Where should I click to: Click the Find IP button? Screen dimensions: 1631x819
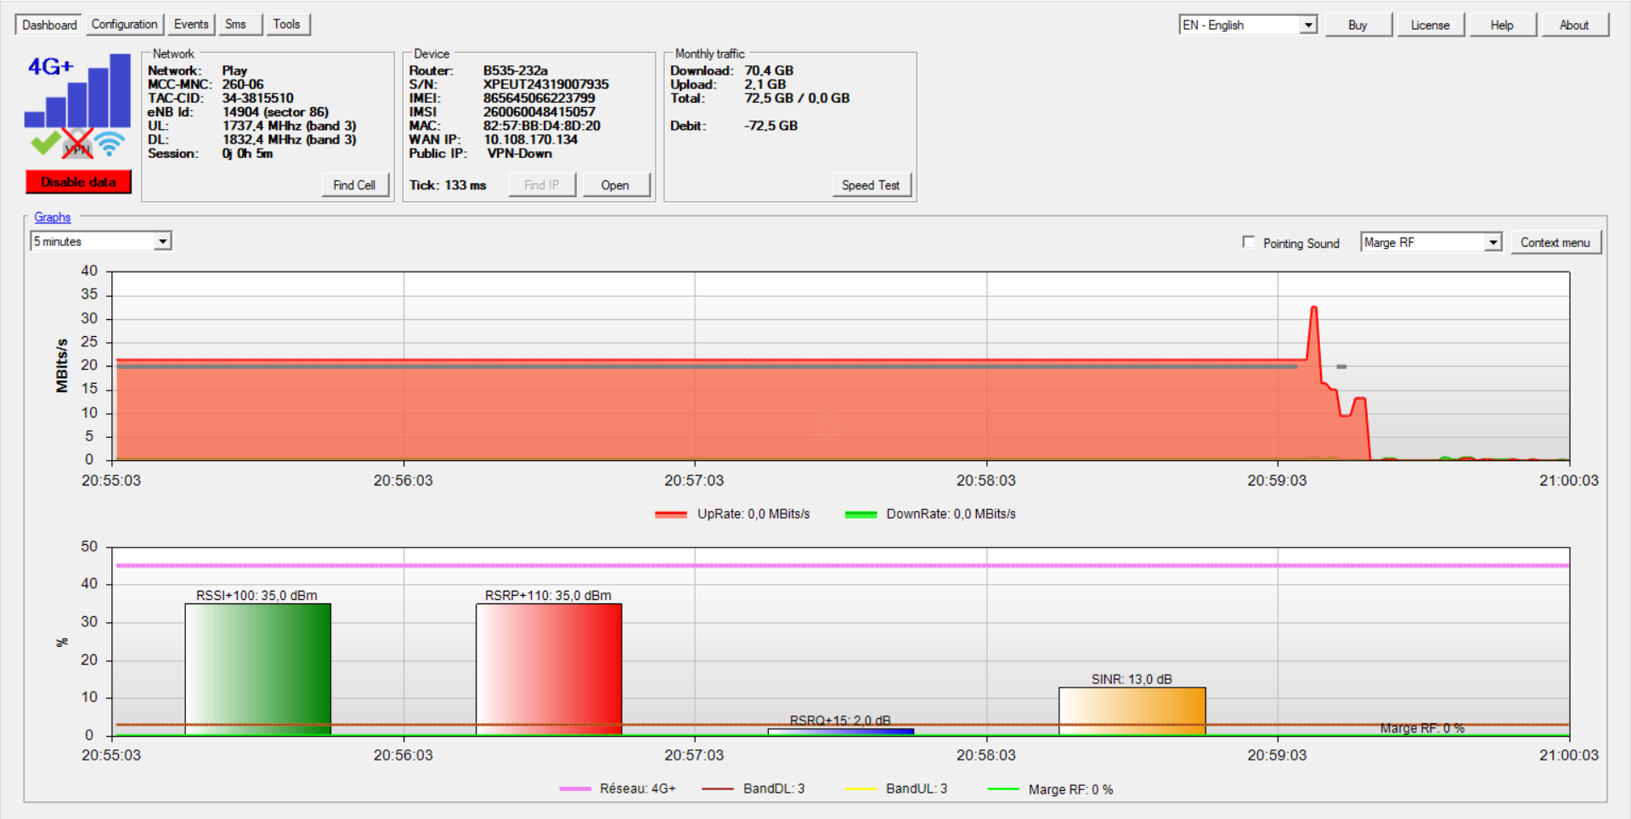541,185
